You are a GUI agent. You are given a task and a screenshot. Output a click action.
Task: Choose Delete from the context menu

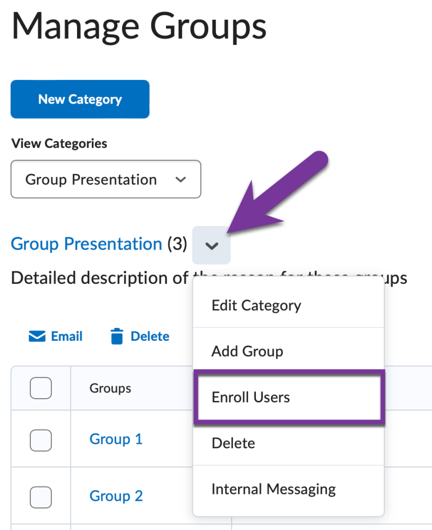click(233, 443)
